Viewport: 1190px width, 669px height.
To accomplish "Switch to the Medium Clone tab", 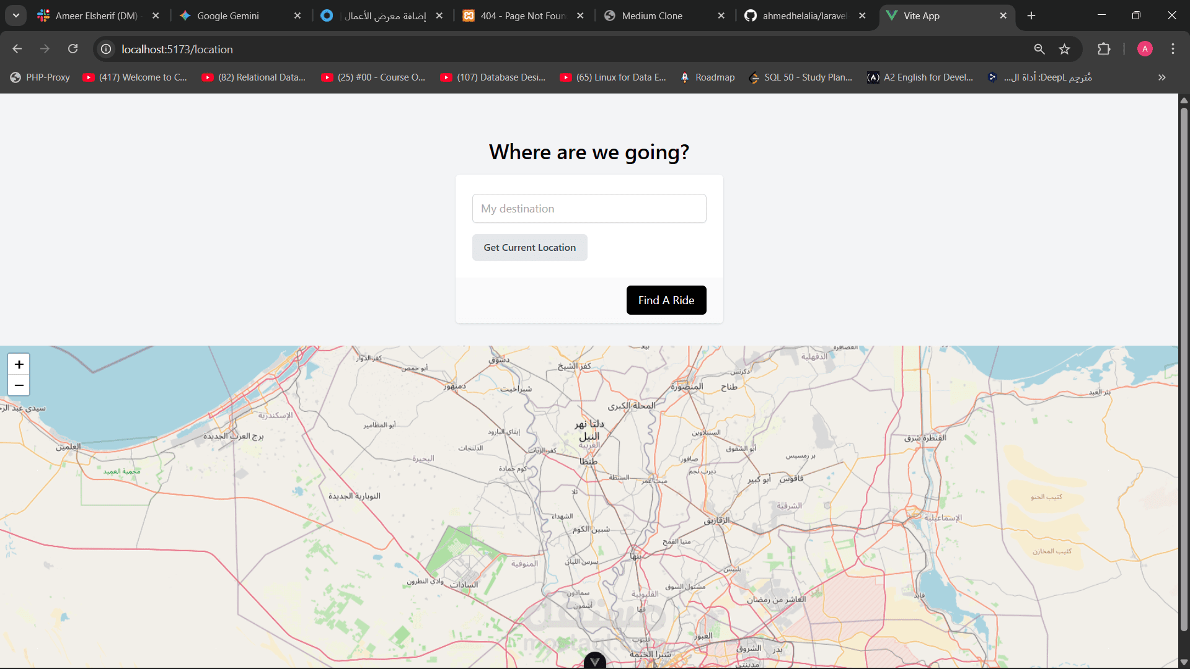I will pyautogui.click(x=652, y=15).
